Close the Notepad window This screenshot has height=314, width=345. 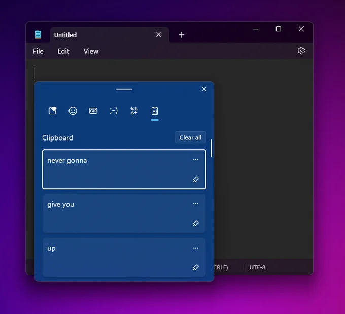301,29
